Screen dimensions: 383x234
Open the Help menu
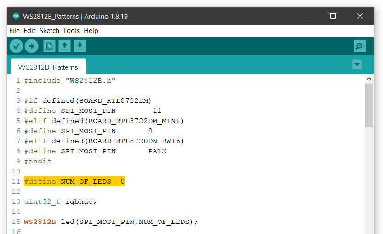tap(91, 31)
